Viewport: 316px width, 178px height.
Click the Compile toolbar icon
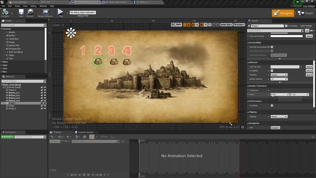pos(5,12)
